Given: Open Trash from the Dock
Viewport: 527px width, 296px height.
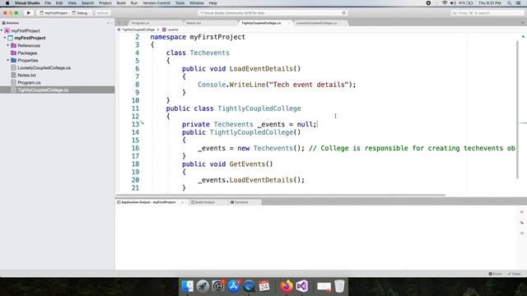Looking at the screenshot, I should (339, 286).
